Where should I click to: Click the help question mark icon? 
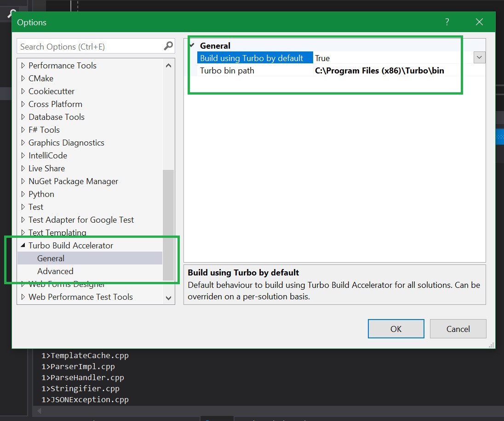[447, 22]
